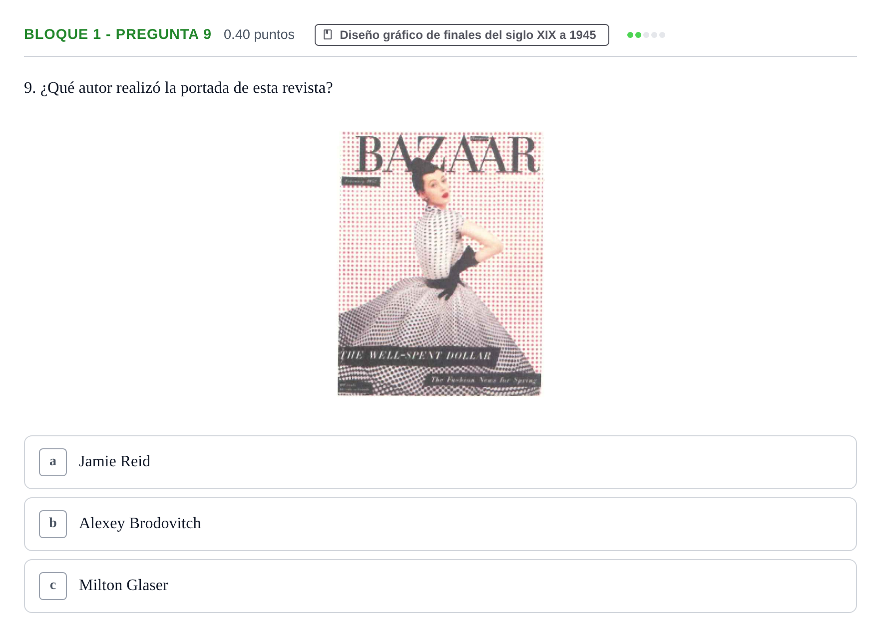
Task: Select answer option a, Jamie Reid
Action: 440,462
